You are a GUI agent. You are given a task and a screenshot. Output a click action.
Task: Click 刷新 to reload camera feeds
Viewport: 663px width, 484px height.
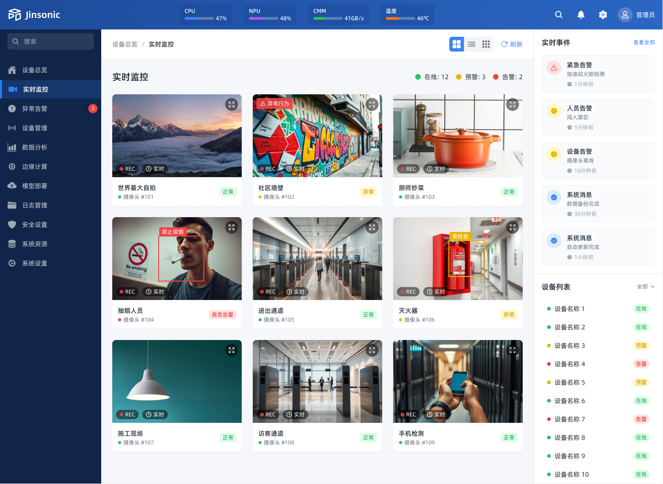(512, 44)
